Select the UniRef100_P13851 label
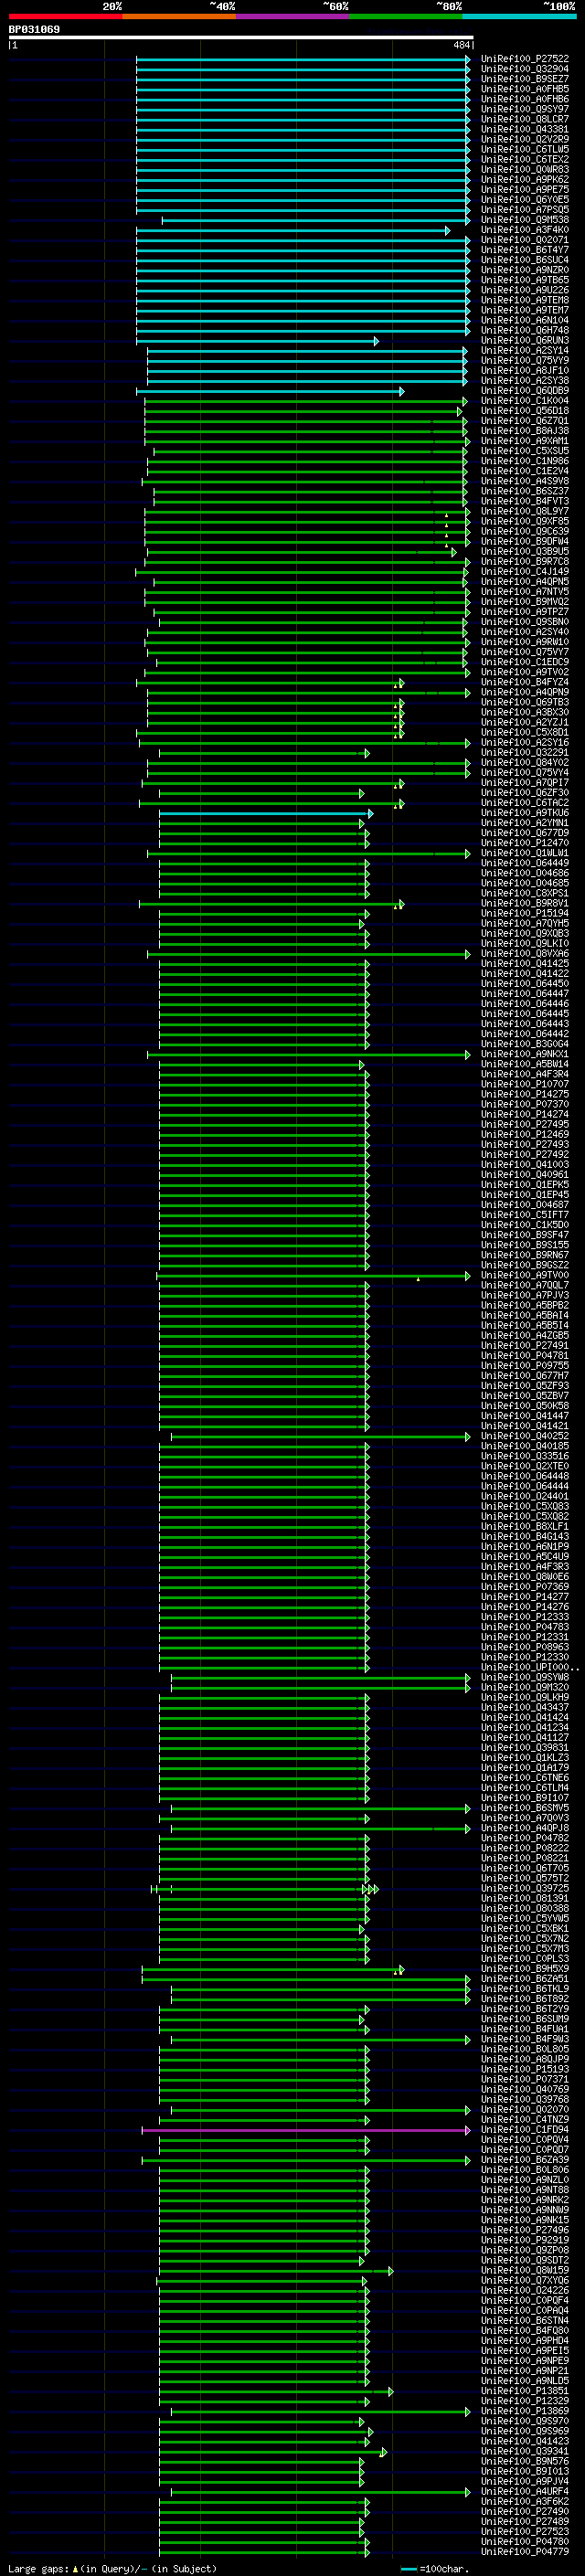The width and height of the screenshot is (585, 2576). (524, 2392)
